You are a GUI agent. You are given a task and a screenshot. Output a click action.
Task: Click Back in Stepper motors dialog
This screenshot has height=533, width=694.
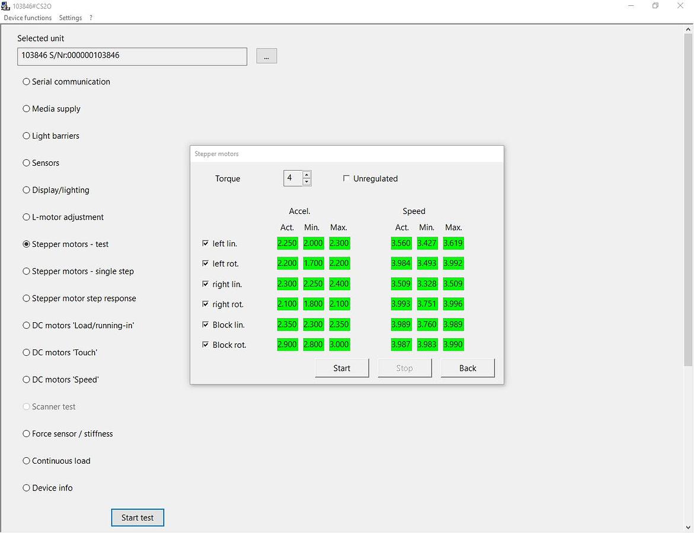pyautogui.click(x=468, y=368)
